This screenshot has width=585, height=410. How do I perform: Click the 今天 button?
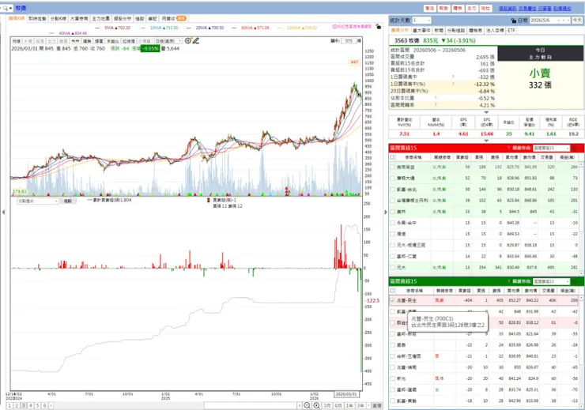[577, 20]
